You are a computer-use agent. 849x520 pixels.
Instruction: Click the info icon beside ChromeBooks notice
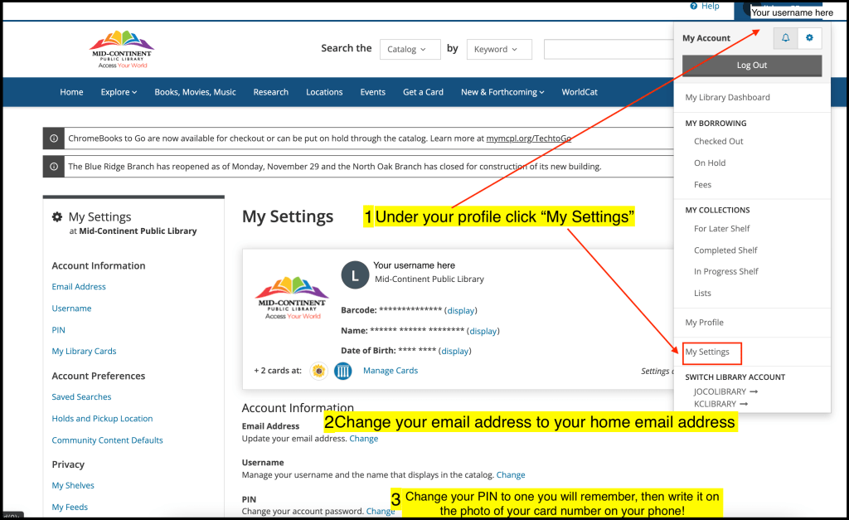click(54, 139)
